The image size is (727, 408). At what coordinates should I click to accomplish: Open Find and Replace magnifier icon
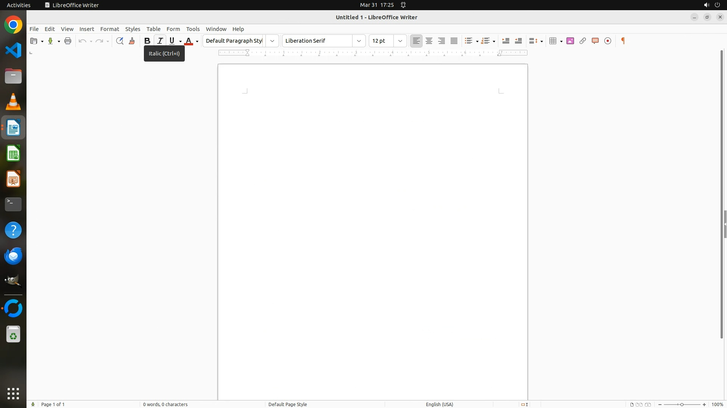[x=120, y=41]
